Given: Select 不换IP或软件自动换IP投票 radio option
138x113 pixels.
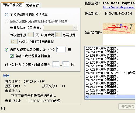Looking at the screenshot, I should point(6,14).
